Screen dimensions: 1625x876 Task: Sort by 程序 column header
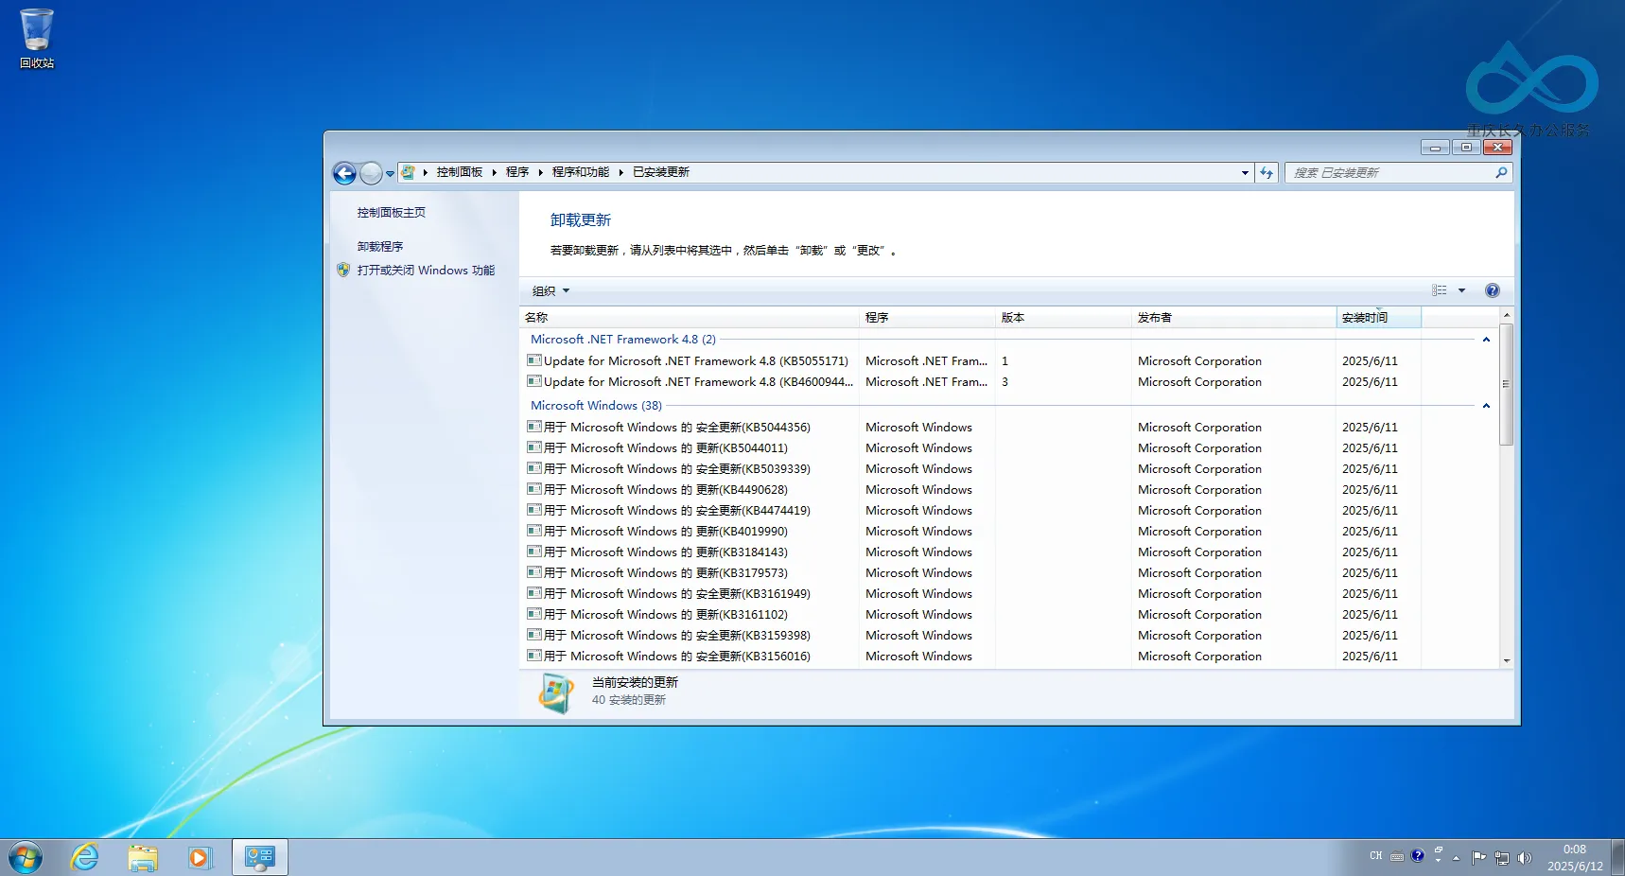click(x=928, y=318)
